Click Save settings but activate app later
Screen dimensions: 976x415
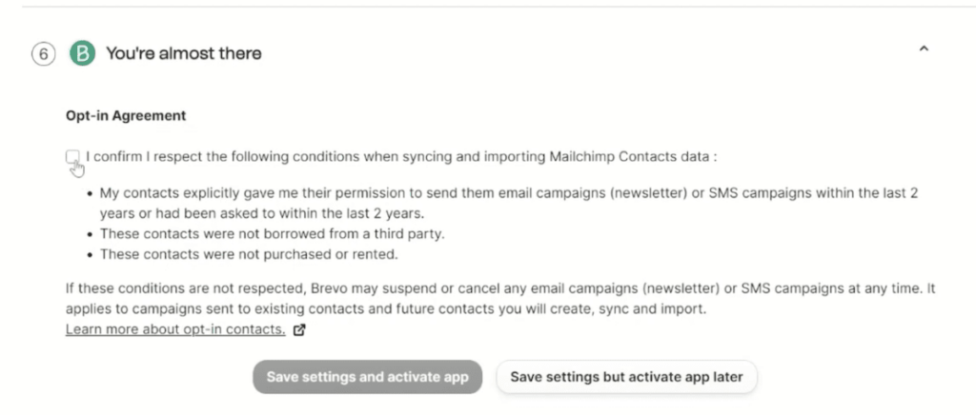tap(627, 377)
